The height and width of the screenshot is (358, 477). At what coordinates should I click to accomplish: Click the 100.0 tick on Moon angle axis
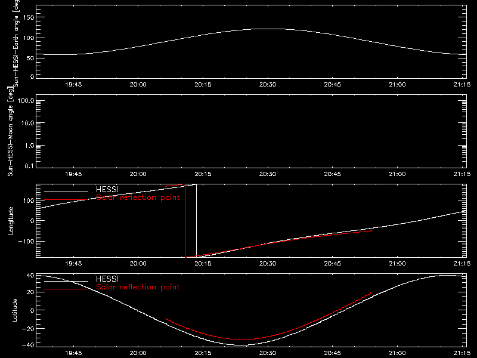click(26, 100)
